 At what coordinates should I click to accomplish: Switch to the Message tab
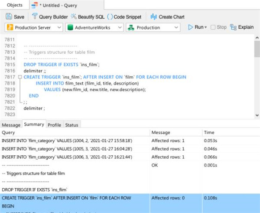point(11,125)
